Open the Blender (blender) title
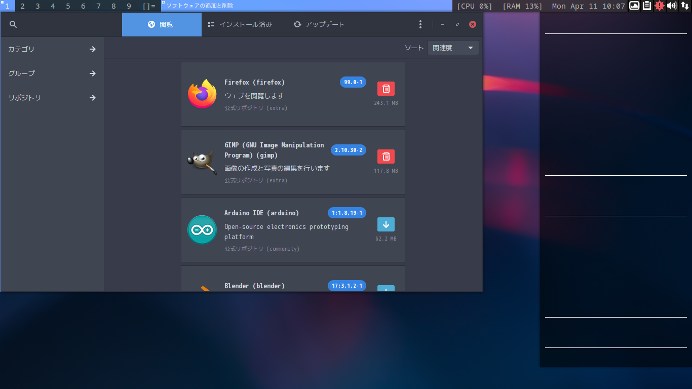 coord(255,286)
